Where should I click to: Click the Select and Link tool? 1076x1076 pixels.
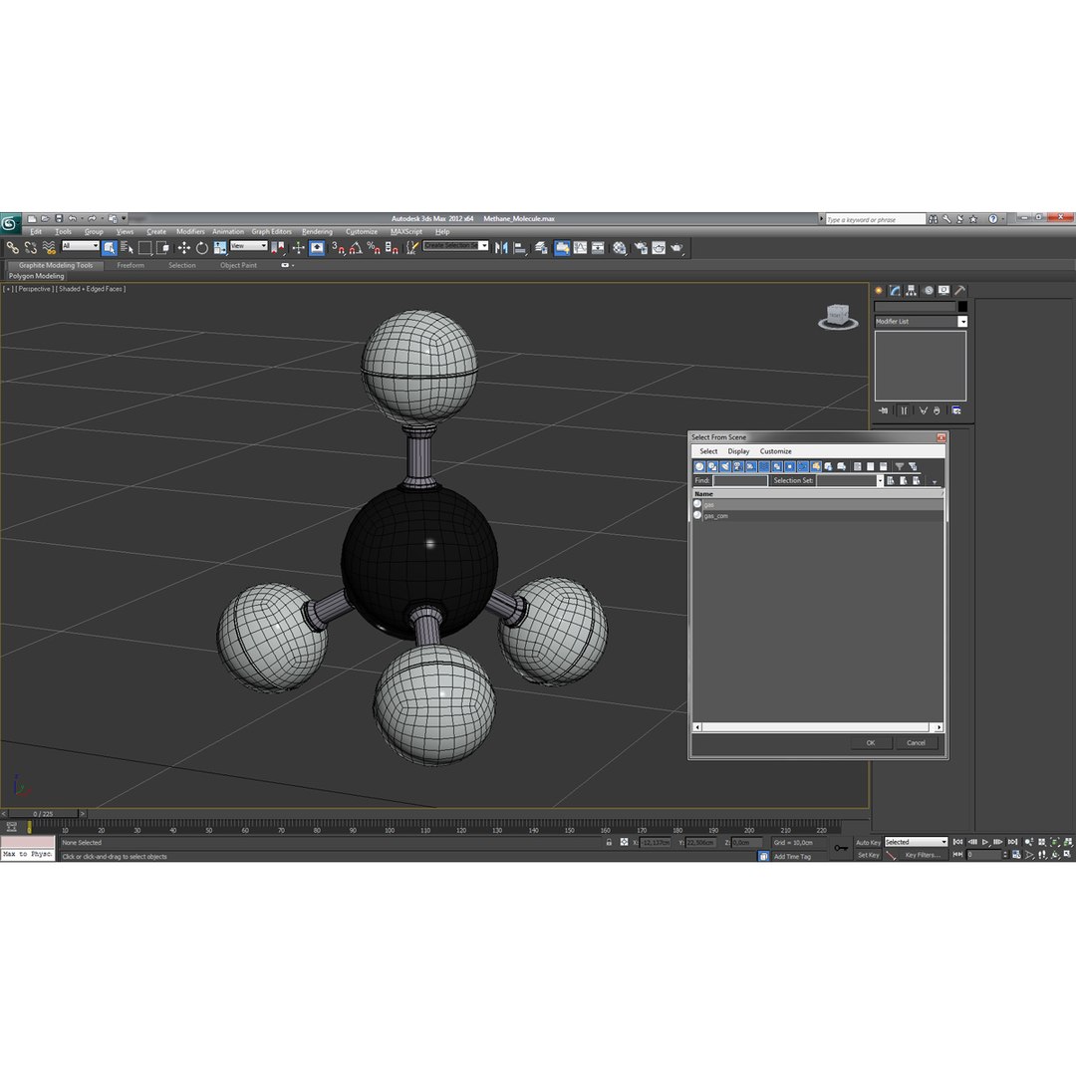[x=12, y=248]
